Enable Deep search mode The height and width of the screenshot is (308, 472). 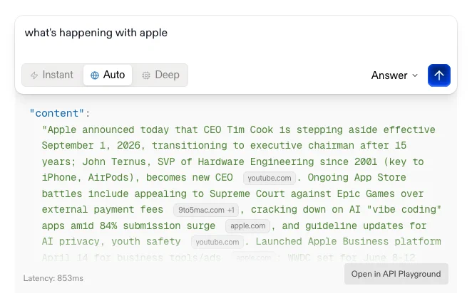pyautogui.click(x=160, y=75)
